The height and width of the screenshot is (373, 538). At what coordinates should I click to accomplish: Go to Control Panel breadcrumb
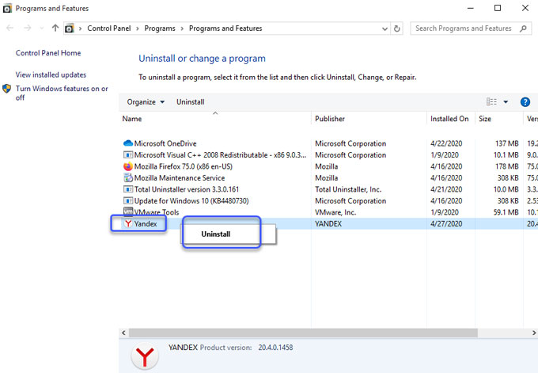(108, 29)
